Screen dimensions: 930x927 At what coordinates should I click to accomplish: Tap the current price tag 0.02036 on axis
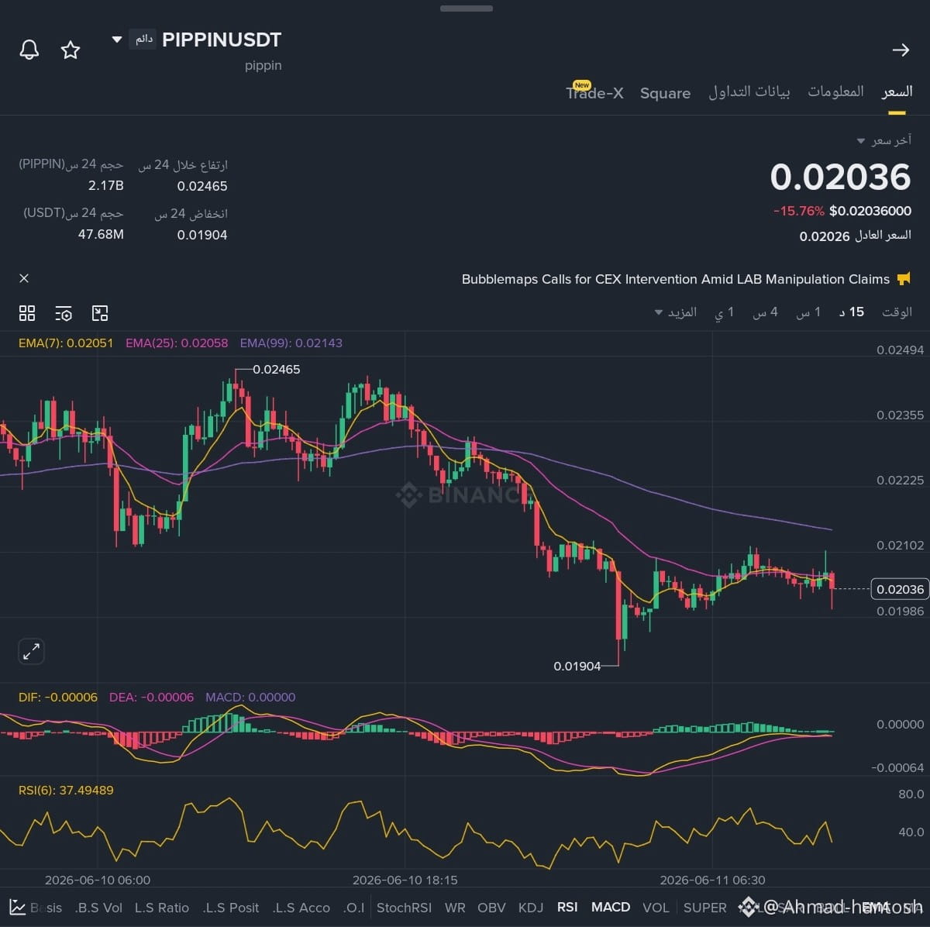(x=900, y=589)
